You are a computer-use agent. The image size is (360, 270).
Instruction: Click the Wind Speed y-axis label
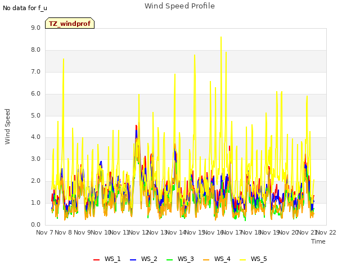click(x=7, y=127)
